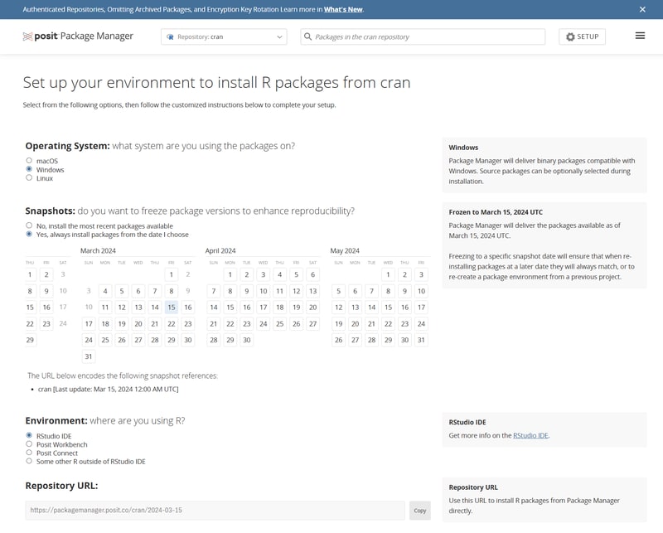Screen dimensions: 663x533
Task: Pick May 24 in the calendar
Action: point(421,323)
